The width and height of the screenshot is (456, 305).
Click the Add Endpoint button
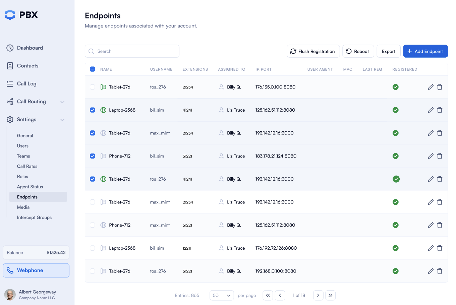point(425,51)
